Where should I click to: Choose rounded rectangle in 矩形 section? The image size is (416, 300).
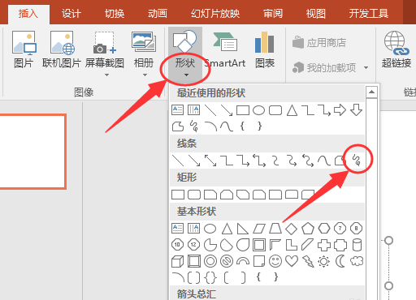pyautogui.click(x=194, y=195)
